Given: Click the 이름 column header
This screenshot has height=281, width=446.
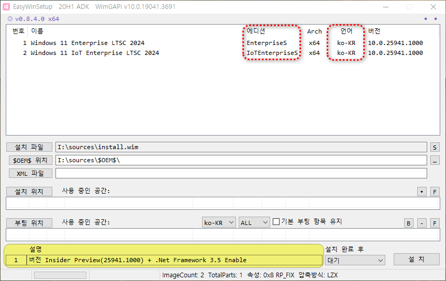Looking at the screenshot, I should coord(37,31).
